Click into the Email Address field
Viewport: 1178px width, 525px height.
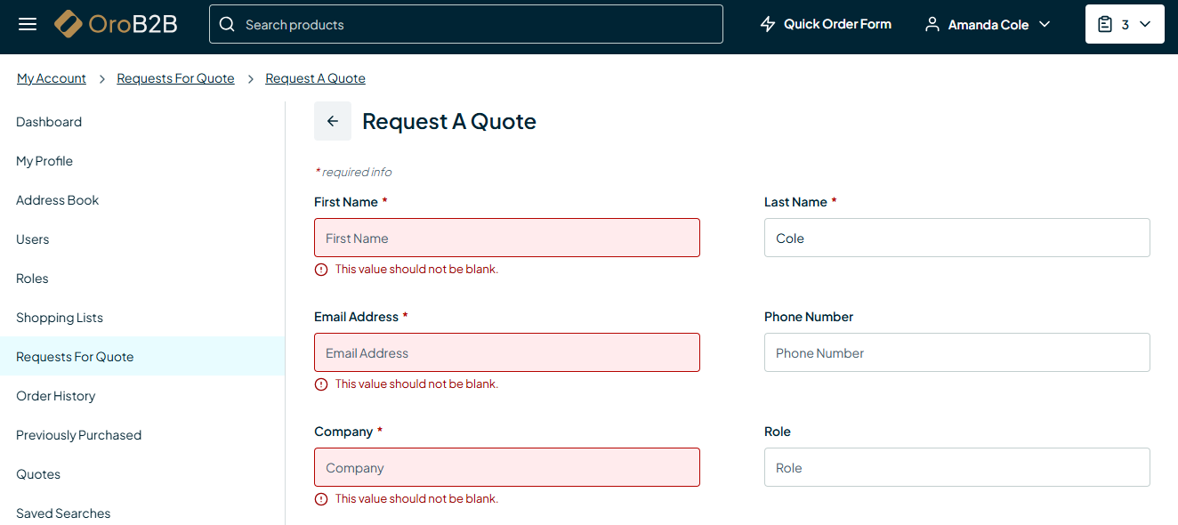(x=507, y=353)
